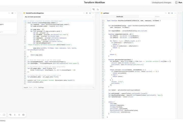Screen dimensions: 183x122
Task: Click line number 1 in the fetchAllTerraformRegistries editor
Action: (25, 21)
